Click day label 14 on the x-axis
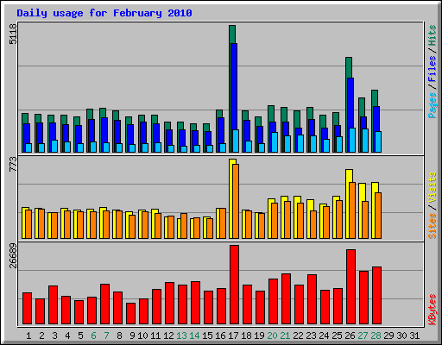 194,336
